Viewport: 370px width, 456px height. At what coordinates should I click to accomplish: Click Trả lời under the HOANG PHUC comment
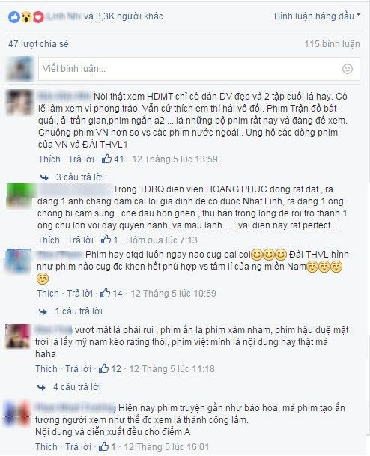click(80, 240)
